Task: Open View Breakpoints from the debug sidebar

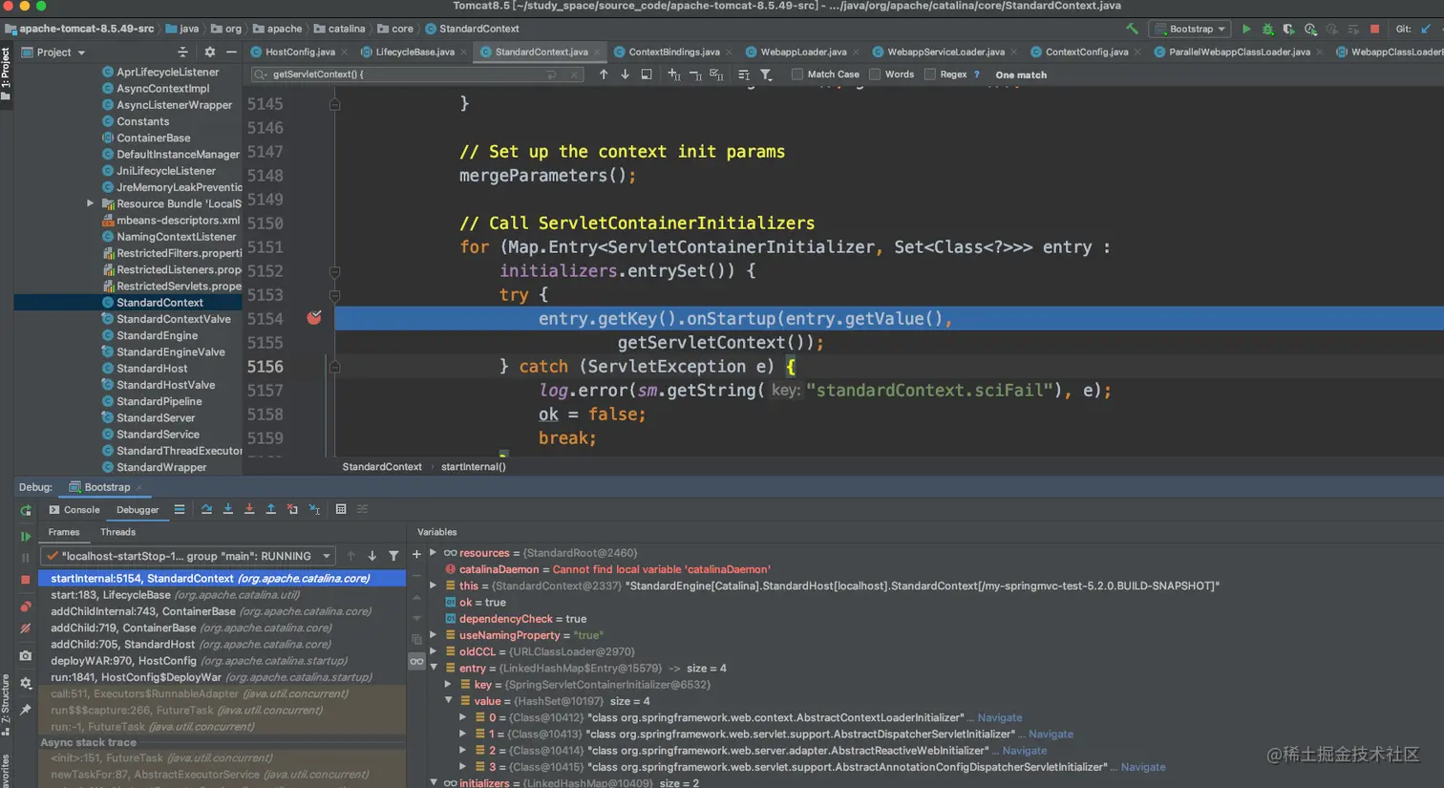Action: tap(26, 606)
